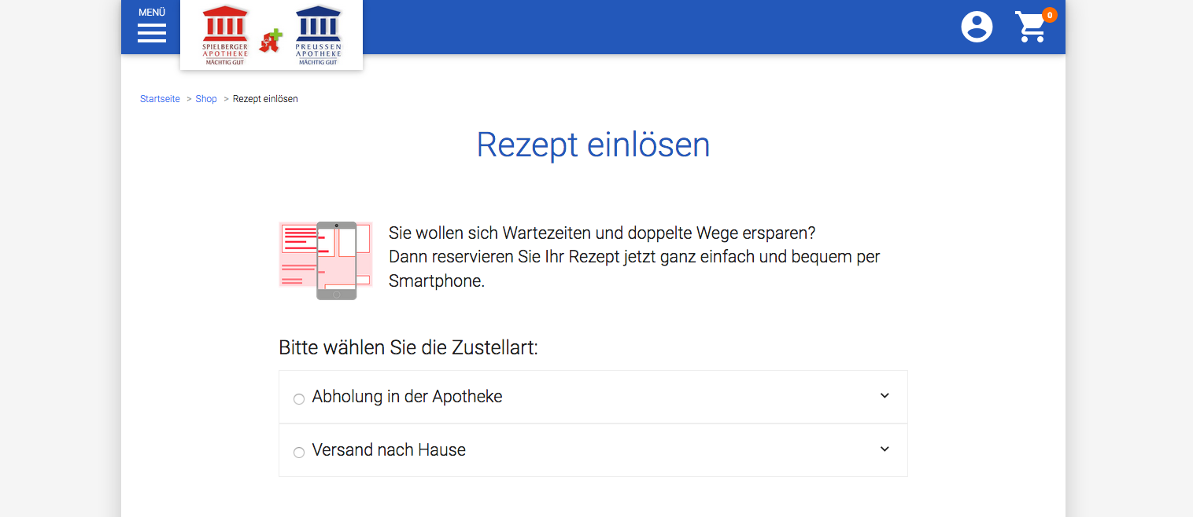This screenshot has width=1193, height=517.
Task: Expand the Versand nach Hause chevron
Action: click(885, 449)
